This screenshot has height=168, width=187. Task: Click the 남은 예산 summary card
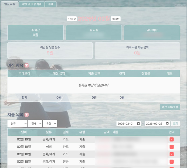pyautogui.click(x=152, y=33)
